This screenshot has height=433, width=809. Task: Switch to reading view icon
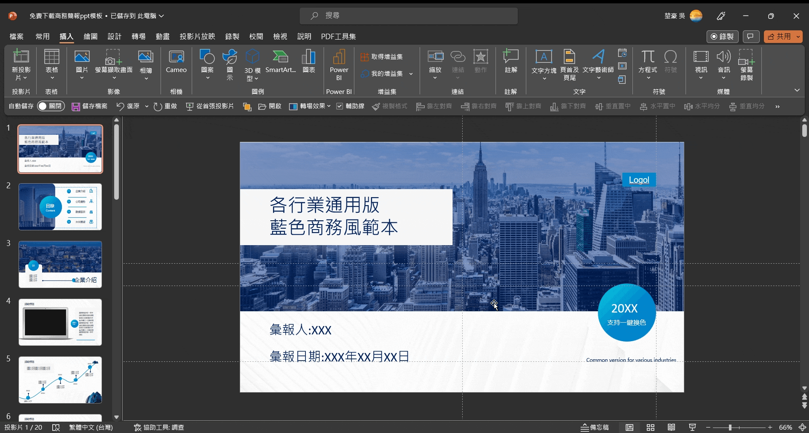tap(672, 428)
